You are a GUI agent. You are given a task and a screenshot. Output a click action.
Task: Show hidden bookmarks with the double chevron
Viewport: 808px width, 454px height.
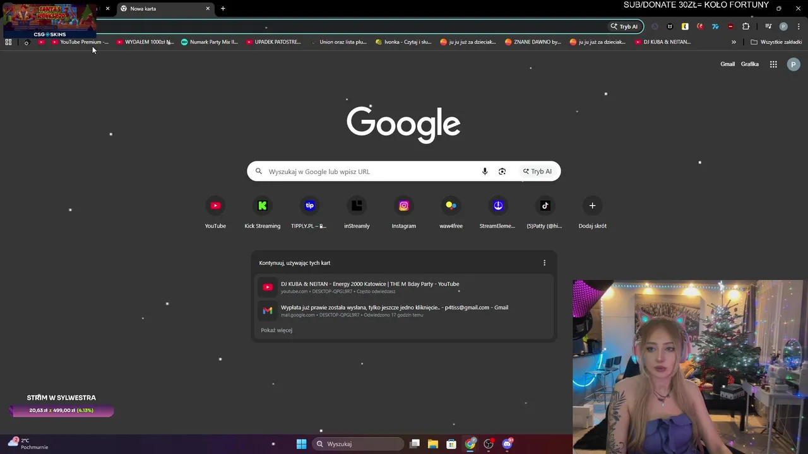[734, 42]
